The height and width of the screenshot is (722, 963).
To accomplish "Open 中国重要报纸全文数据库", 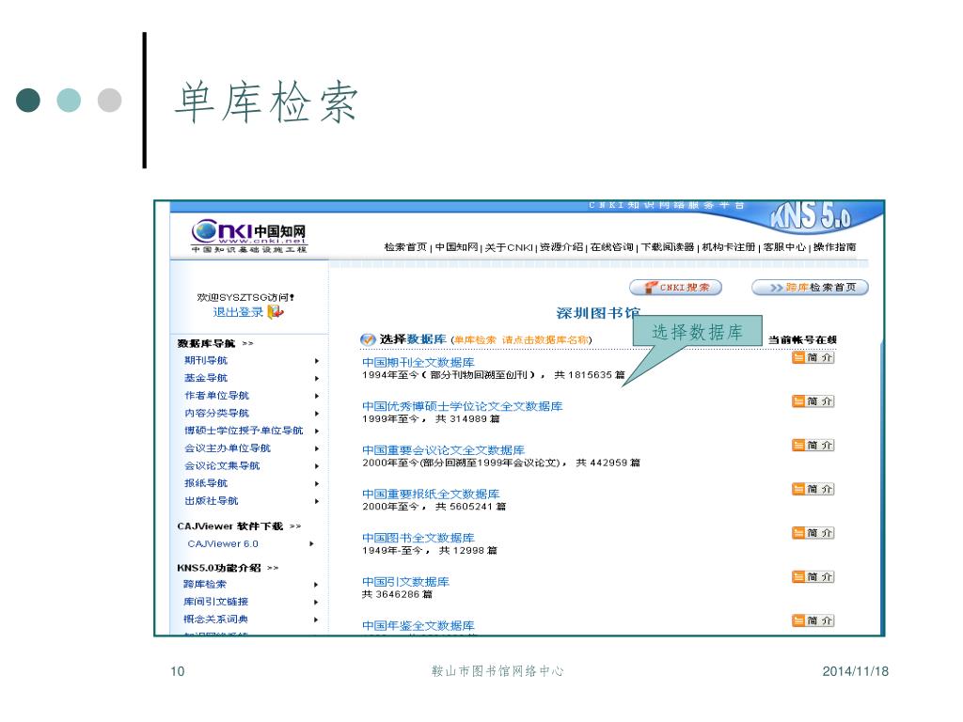I will click(431, 494).
